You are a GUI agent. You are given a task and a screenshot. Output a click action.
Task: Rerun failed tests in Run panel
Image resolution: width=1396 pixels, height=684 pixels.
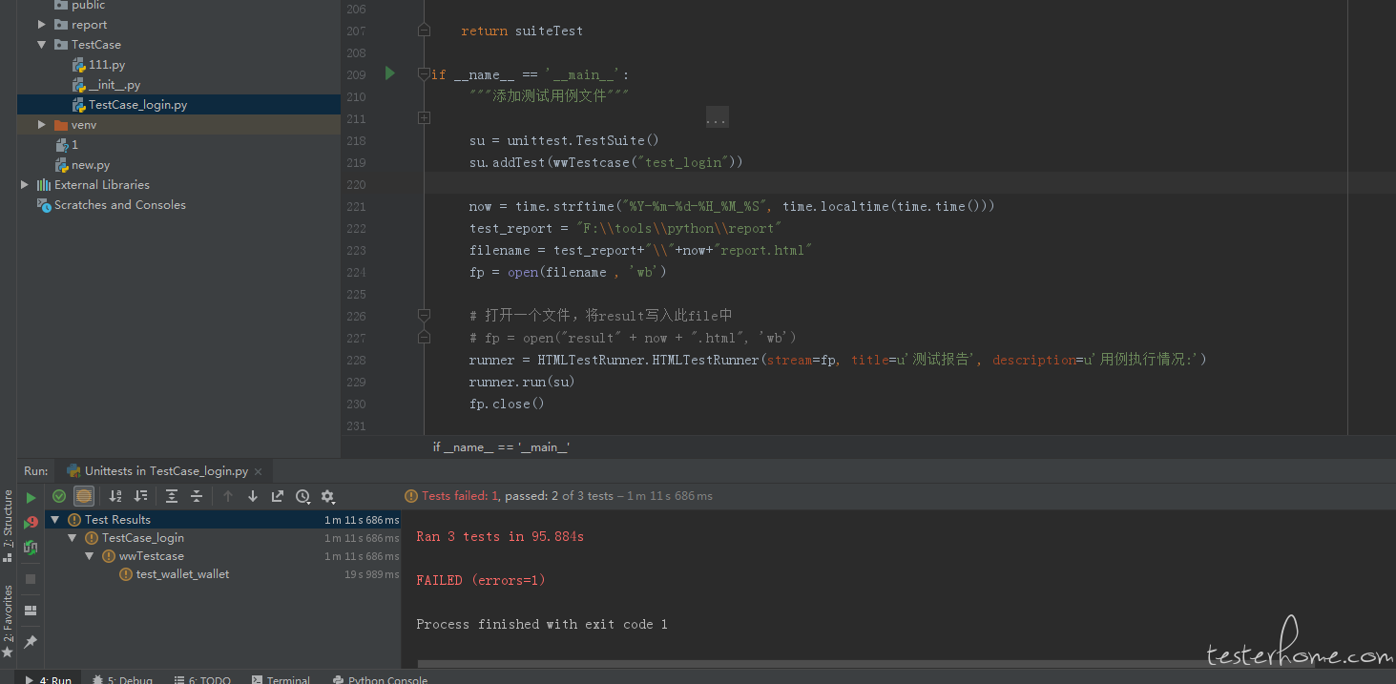point(31,522)
